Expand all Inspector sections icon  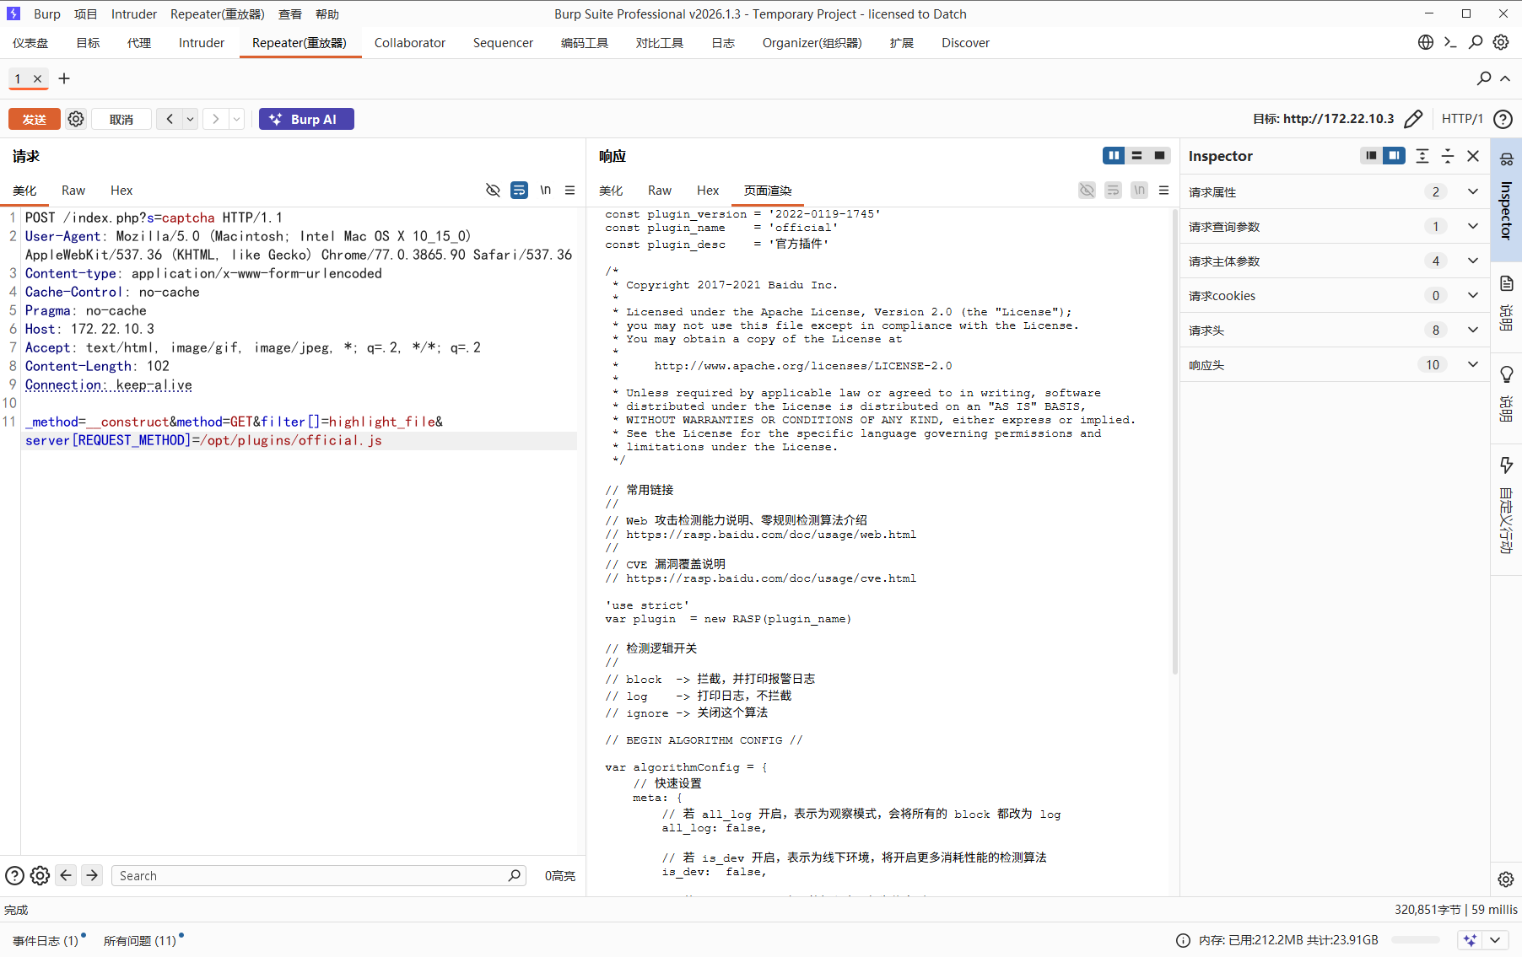(x=1422, y=156)
